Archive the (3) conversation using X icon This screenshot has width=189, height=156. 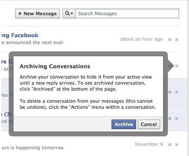[x=176, y=118]
